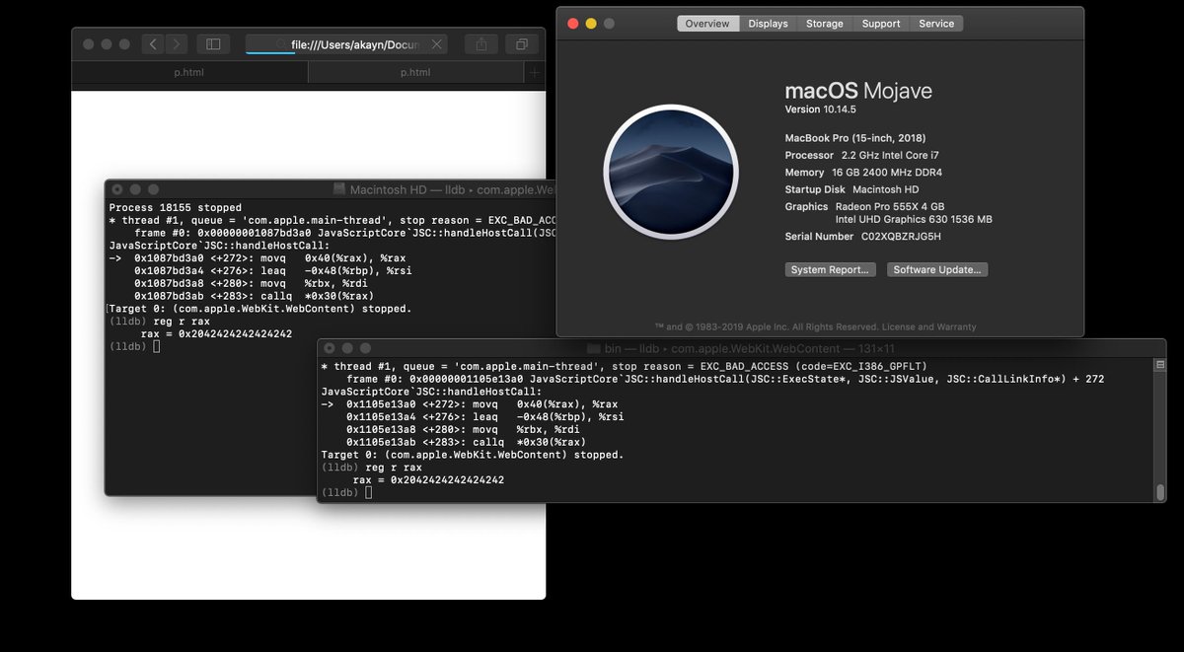
Task: Open System Report
Action: point(831,269)
